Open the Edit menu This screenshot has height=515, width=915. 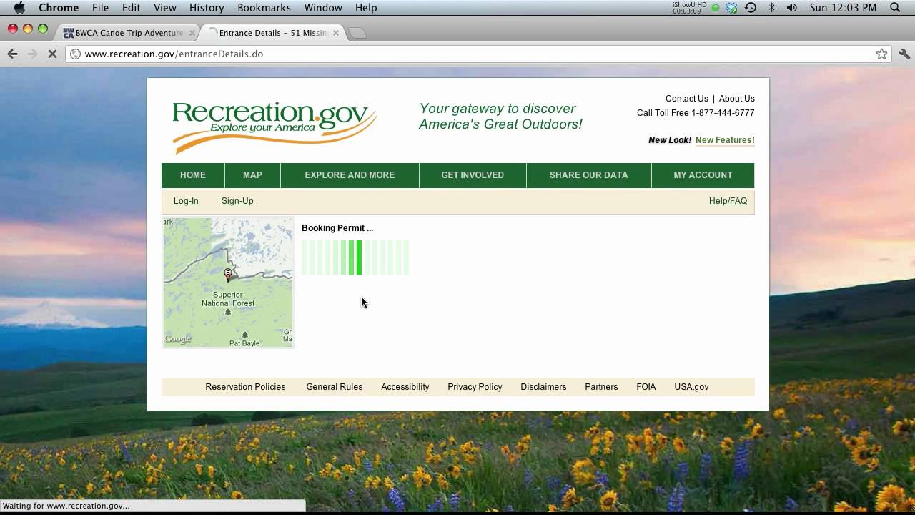tap(131, 8)
